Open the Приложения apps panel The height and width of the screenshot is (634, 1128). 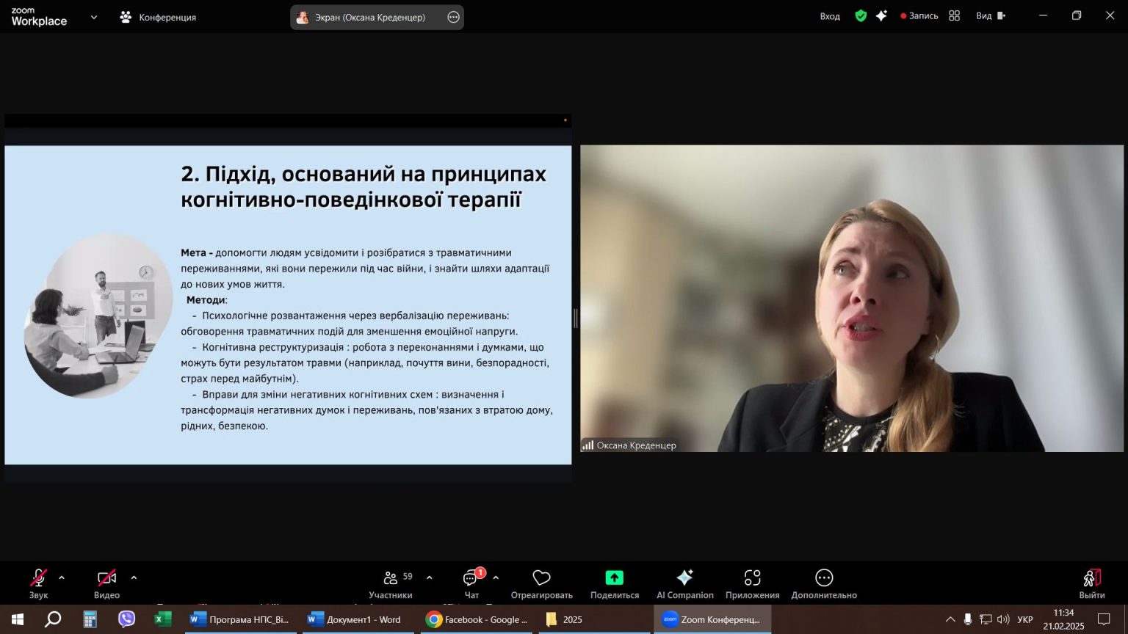click(x=752, y=584)
